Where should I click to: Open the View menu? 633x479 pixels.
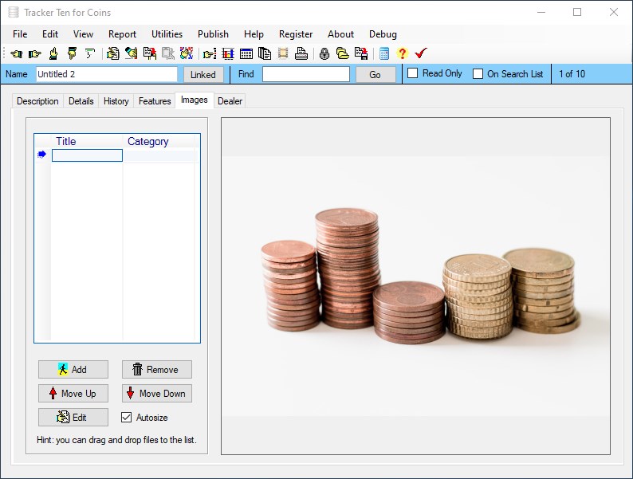pyautogui.click(x=83, y=34)
